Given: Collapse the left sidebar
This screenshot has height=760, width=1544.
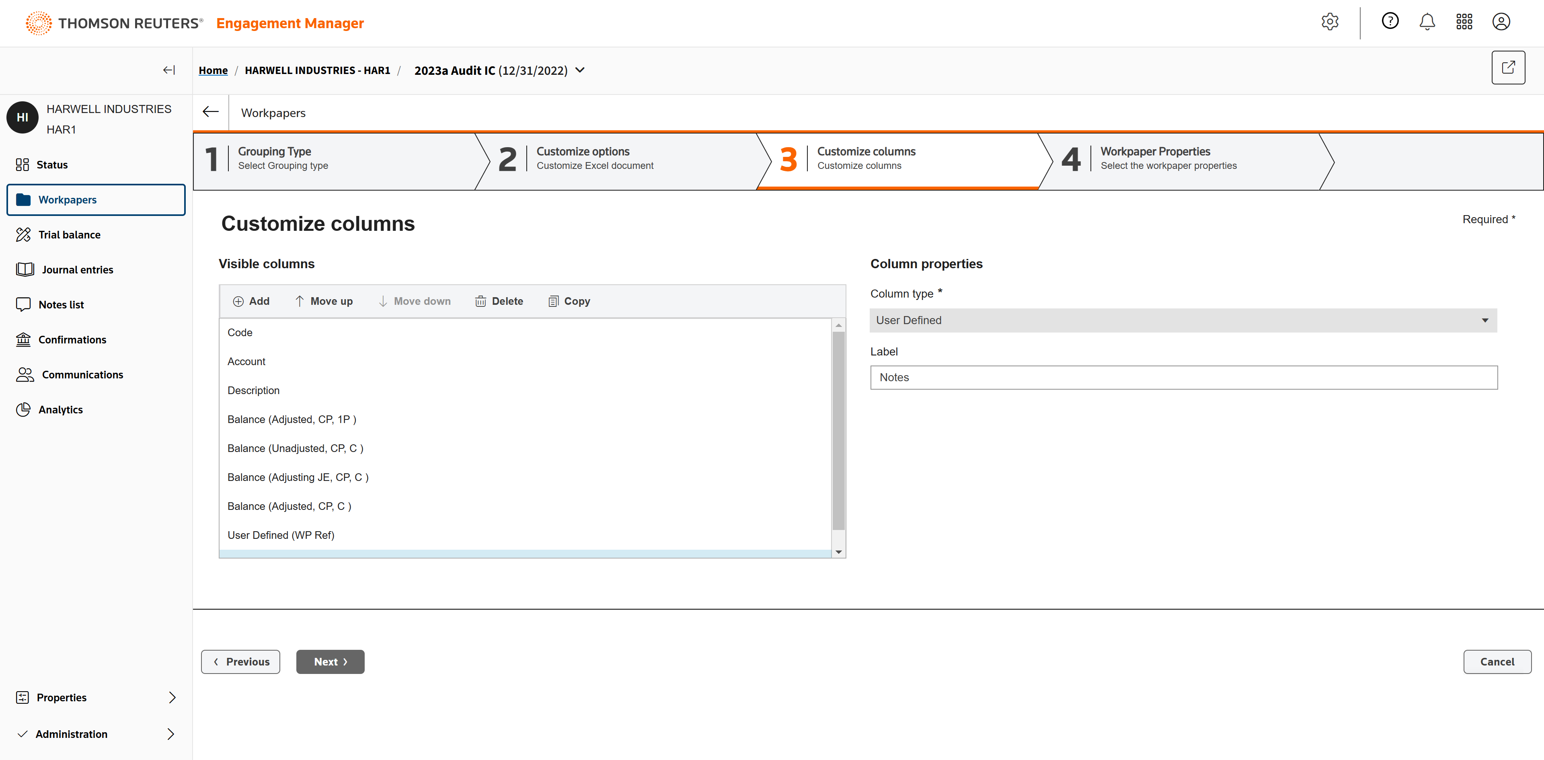Looking at the screenshot, I should (169, 70).
